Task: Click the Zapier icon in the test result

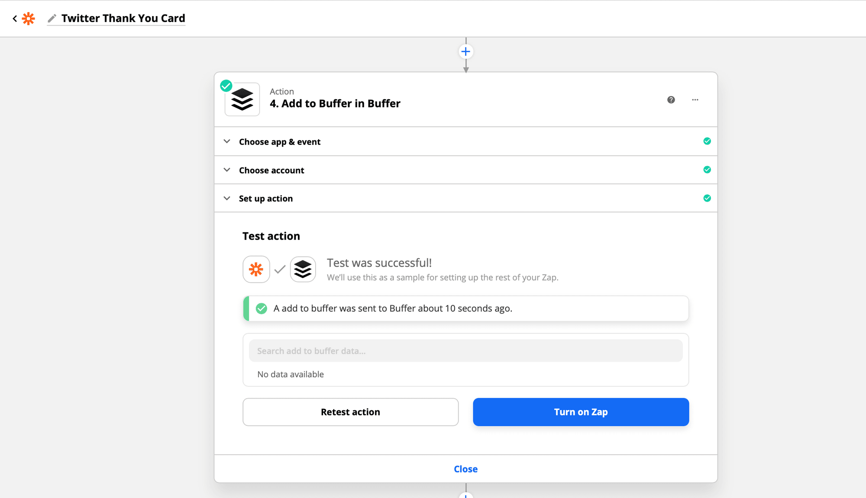Action: click(x=256, y=269)
